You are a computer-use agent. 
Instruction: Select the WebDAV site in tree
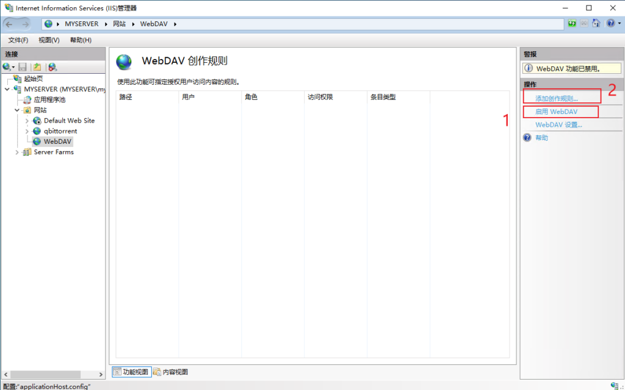point(58,141)
